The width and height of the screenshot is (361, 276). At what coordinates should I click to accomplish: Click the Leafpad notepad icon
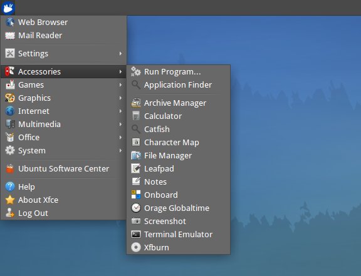coord(136,168)
